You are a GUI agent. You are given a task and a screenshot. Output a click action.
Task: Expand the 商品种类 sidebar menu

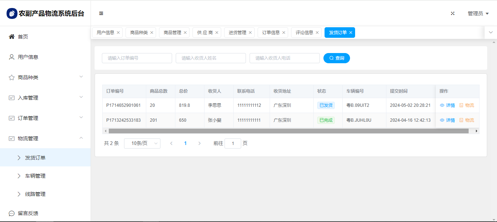pos(45,77)
